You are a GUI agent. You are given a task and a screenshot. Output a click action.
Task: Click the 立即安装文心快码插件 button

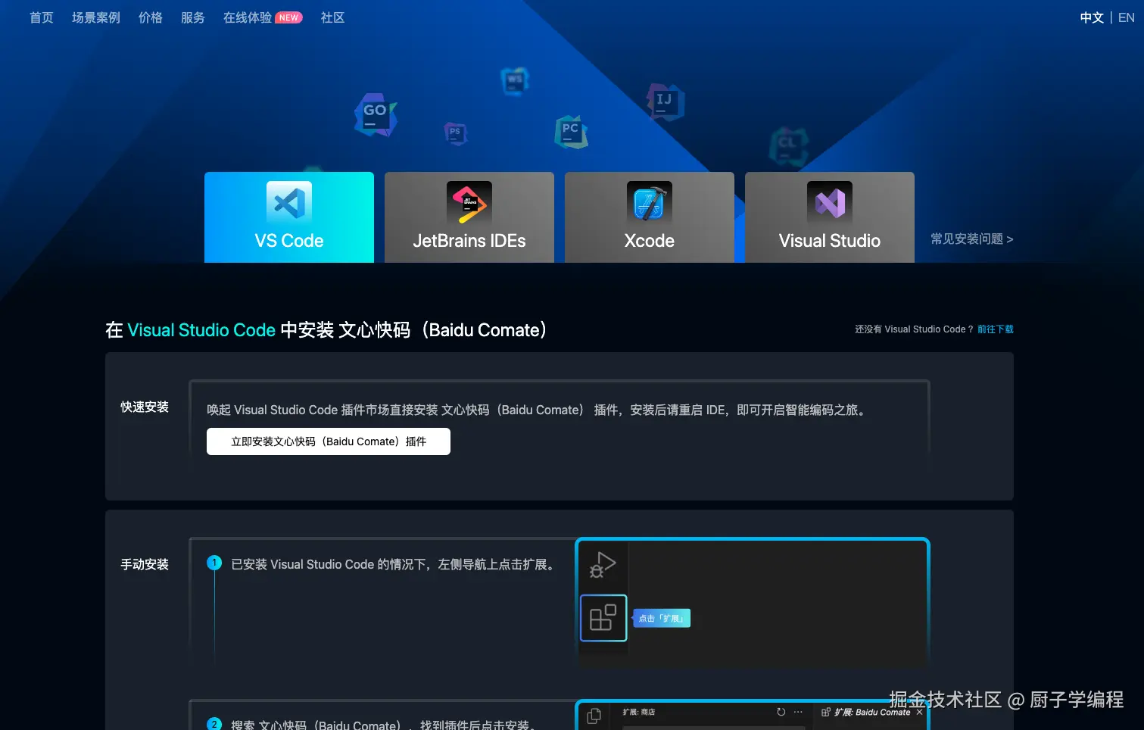[x=328, y=441]
